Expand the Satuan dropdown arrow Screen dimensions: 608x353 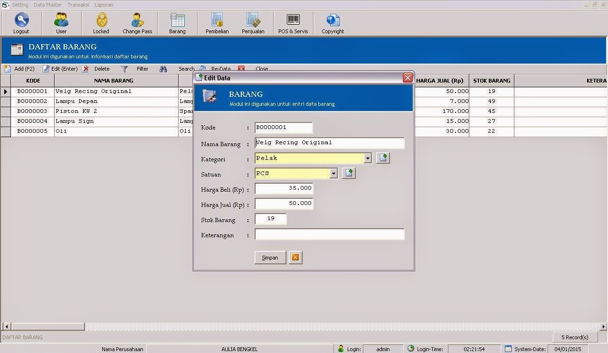[333, 174]
